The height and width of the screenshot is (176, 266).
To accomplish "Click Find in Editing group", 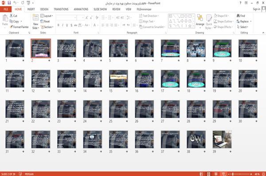I will click(x=241, y=16).
